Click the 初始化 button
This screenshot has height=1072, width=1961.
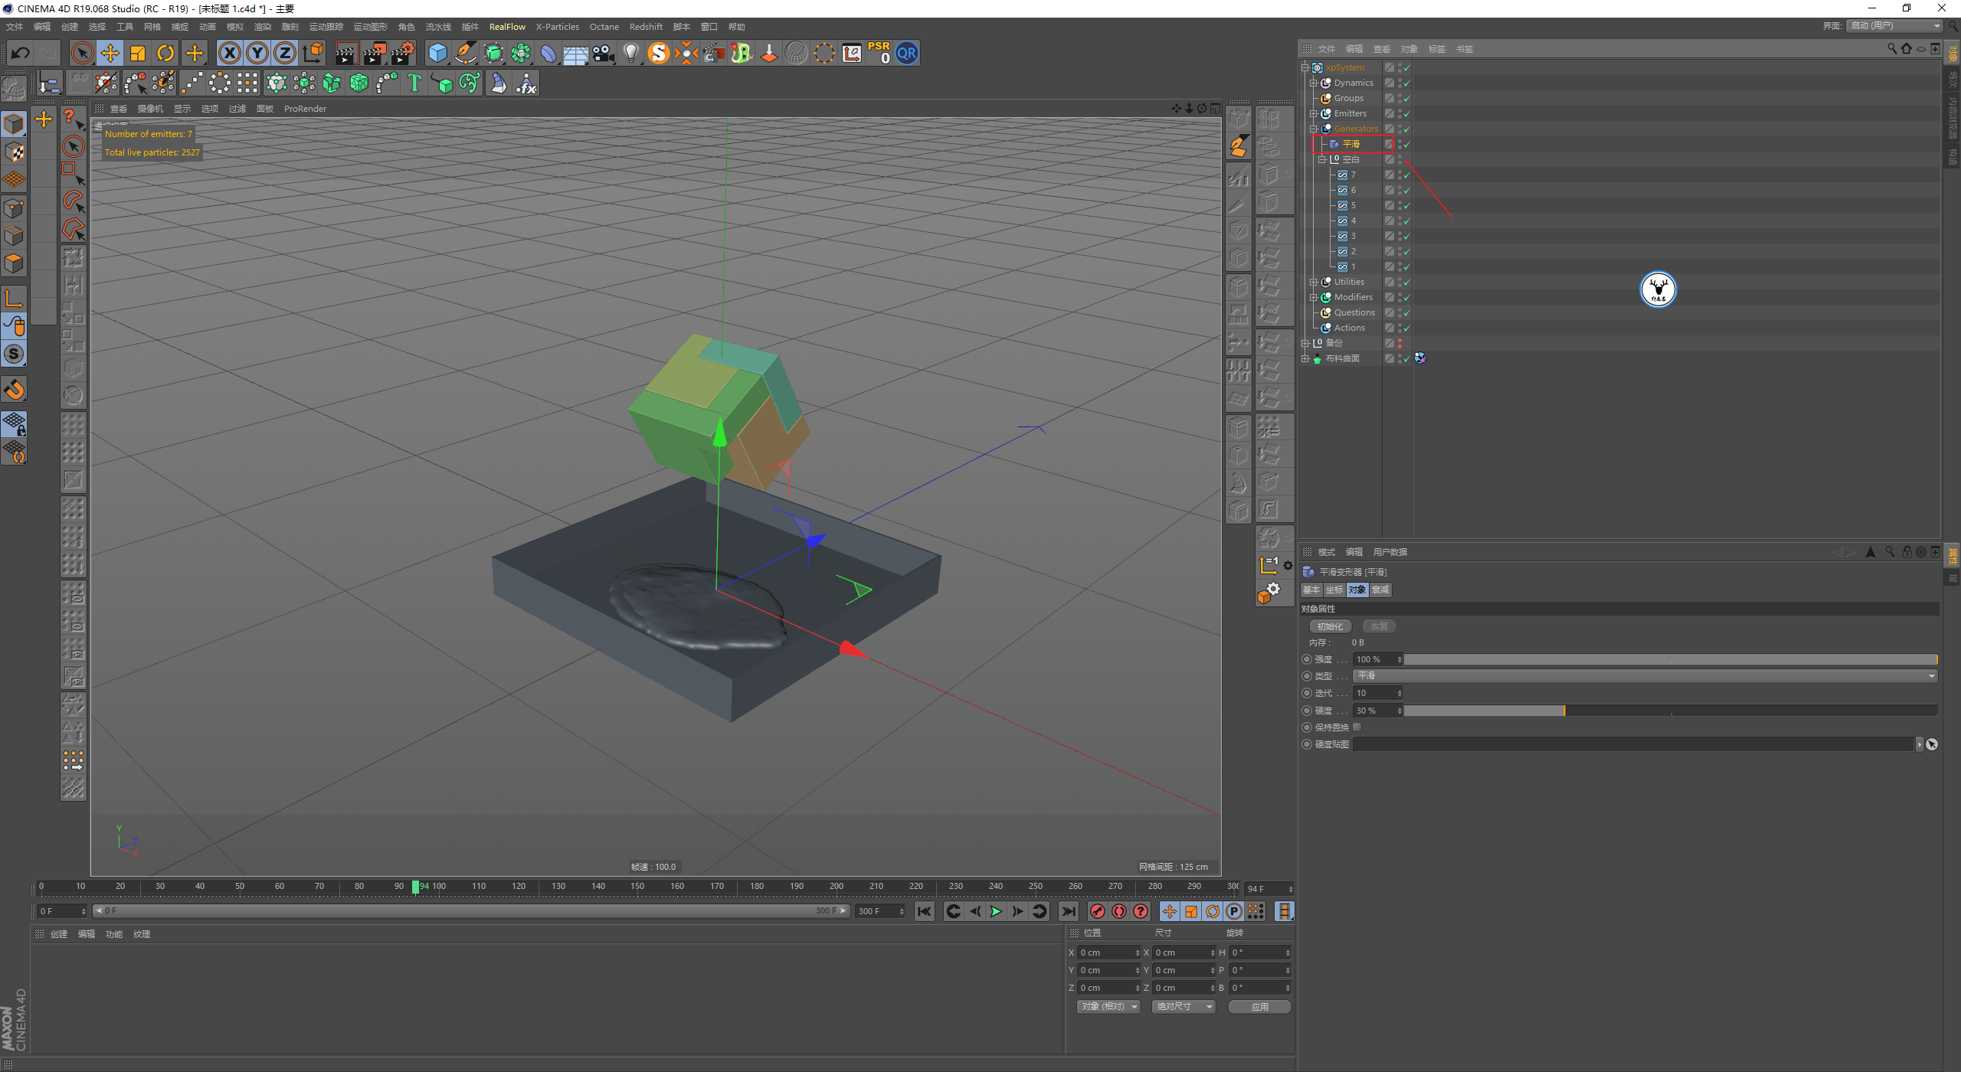(x=1330, y=626)
